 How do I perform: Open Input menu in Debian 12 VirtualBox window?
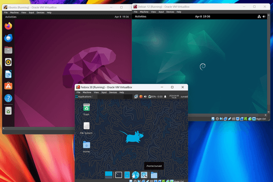pyautogui.click(x=161, y=12)
